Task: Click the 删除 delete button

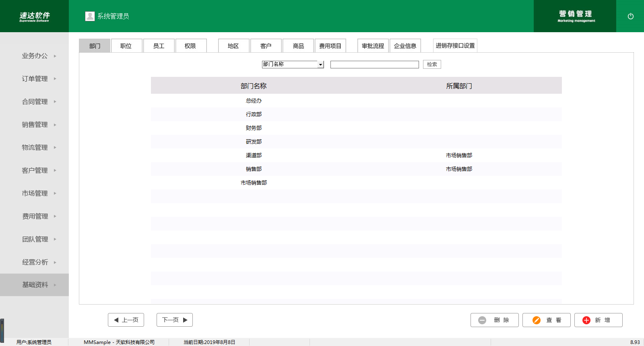Action: [x=495, y=320]
